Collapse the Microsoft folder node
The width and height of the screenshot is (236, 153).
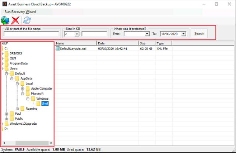tap(22, 93)
